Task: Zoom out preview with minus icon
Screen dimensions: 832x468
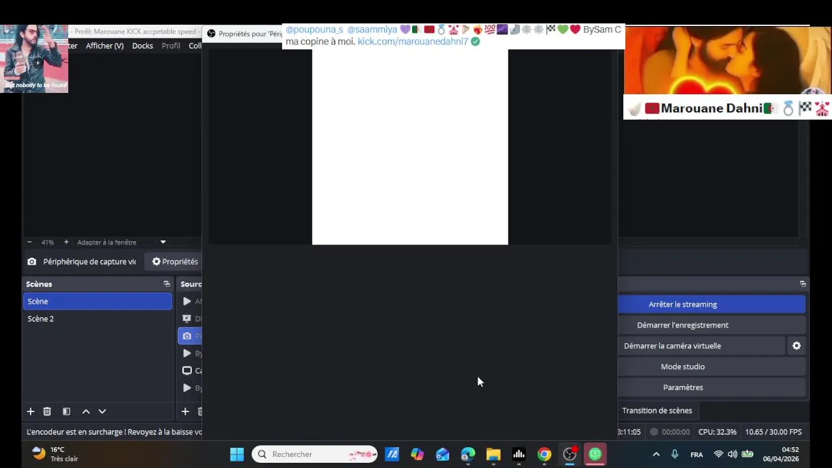Action: 29,242
